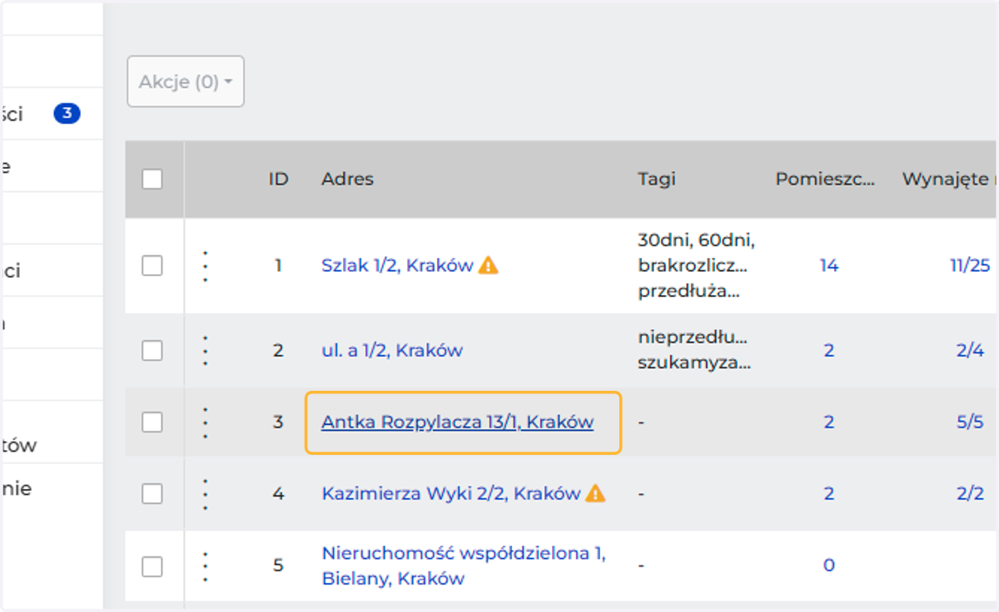999x612 pixels.
Task: Open three-dot menu for Szlak 1/2 row
Action: click(206, 266)
